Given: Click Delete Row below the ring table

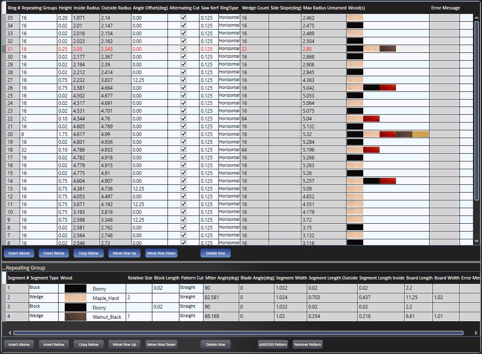Looking at the screenshot, I should pos(215,253).
